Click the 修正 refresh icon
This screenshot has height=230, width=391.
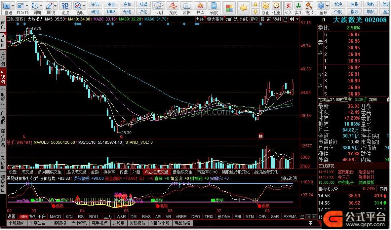[x=266, y=6]
